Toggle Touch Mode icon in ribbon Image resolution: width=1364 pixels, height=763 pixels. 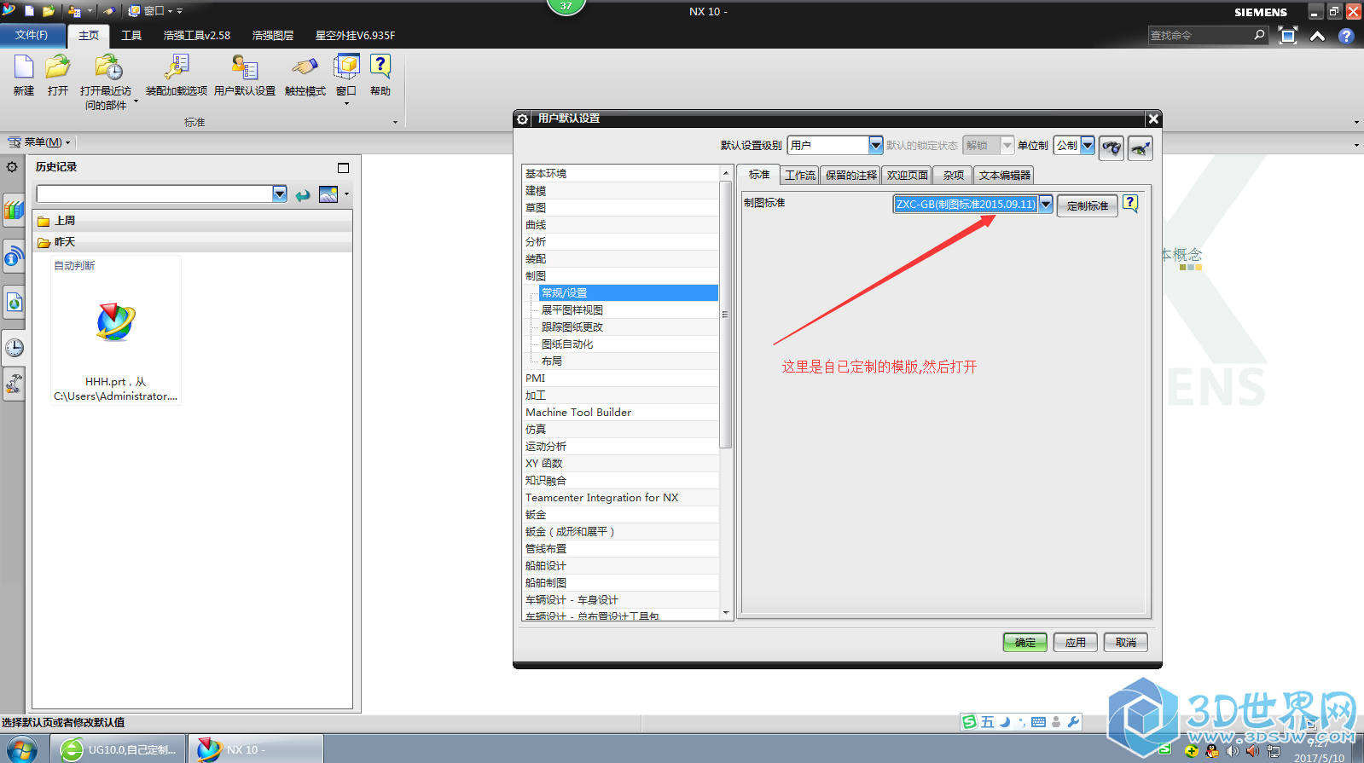305,68
